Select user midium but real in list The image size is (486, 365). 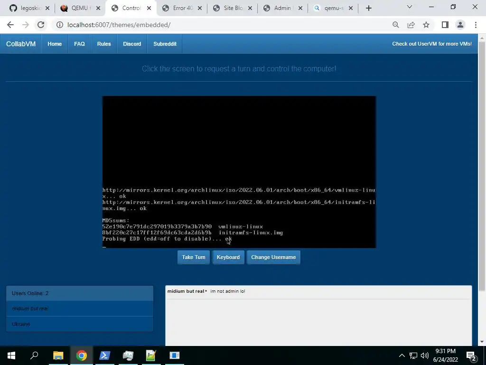point(80,308)
